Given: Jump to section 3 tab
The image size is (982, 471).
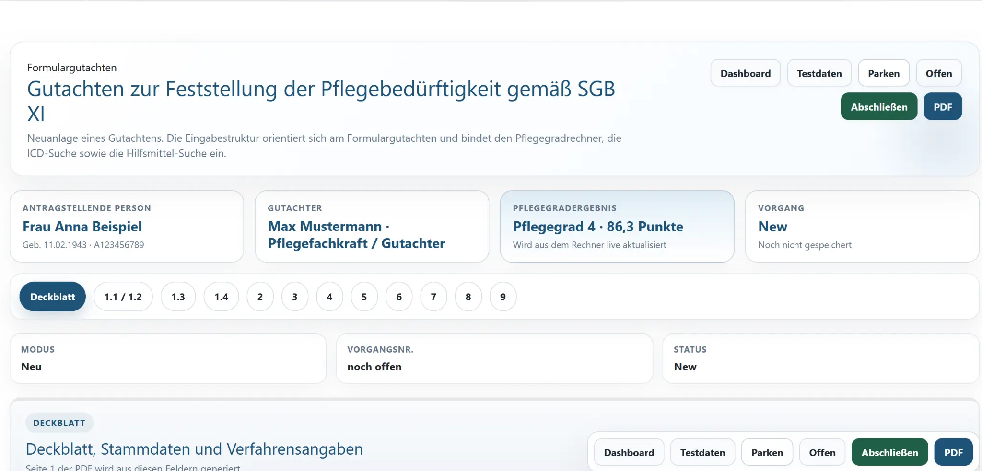Looking at the screenshot, I should [x=295, y=297].
